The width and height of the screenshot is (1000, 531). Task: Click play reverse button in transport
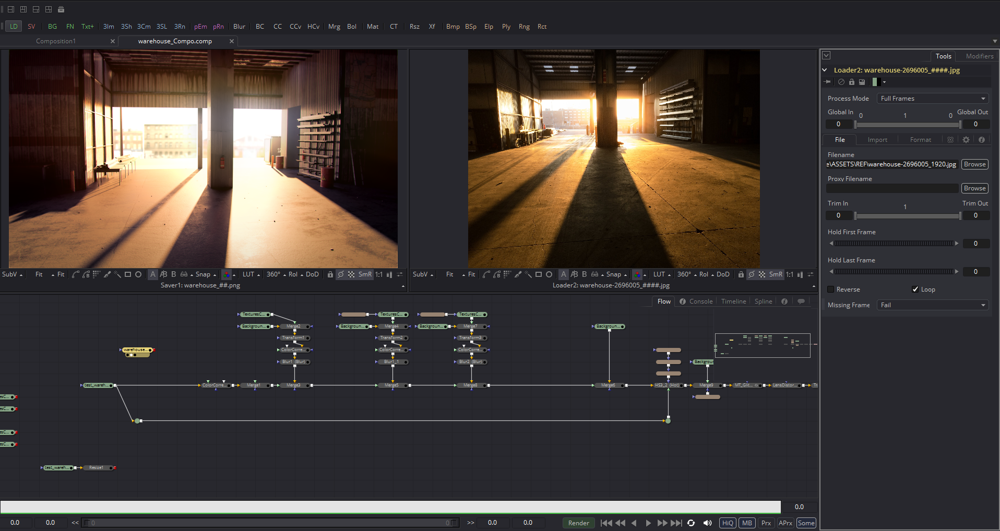(x=634, y=523)
